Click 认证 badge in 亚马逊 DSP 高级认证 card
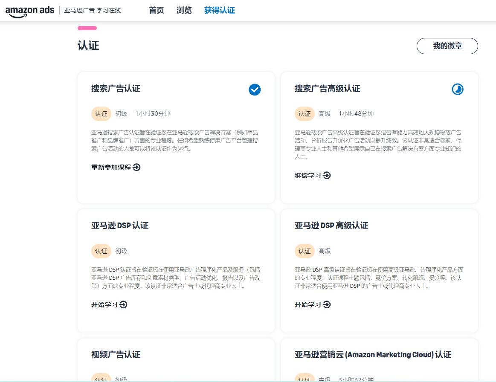The image size is (496, 382). click(305, 251)
